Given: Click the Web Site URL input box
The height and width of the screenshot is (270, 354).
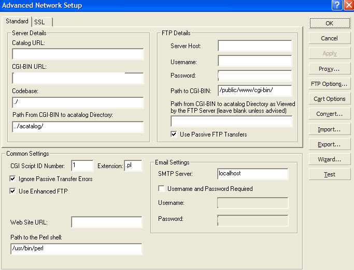Looking at the screenshot, I should pos(106,222).
